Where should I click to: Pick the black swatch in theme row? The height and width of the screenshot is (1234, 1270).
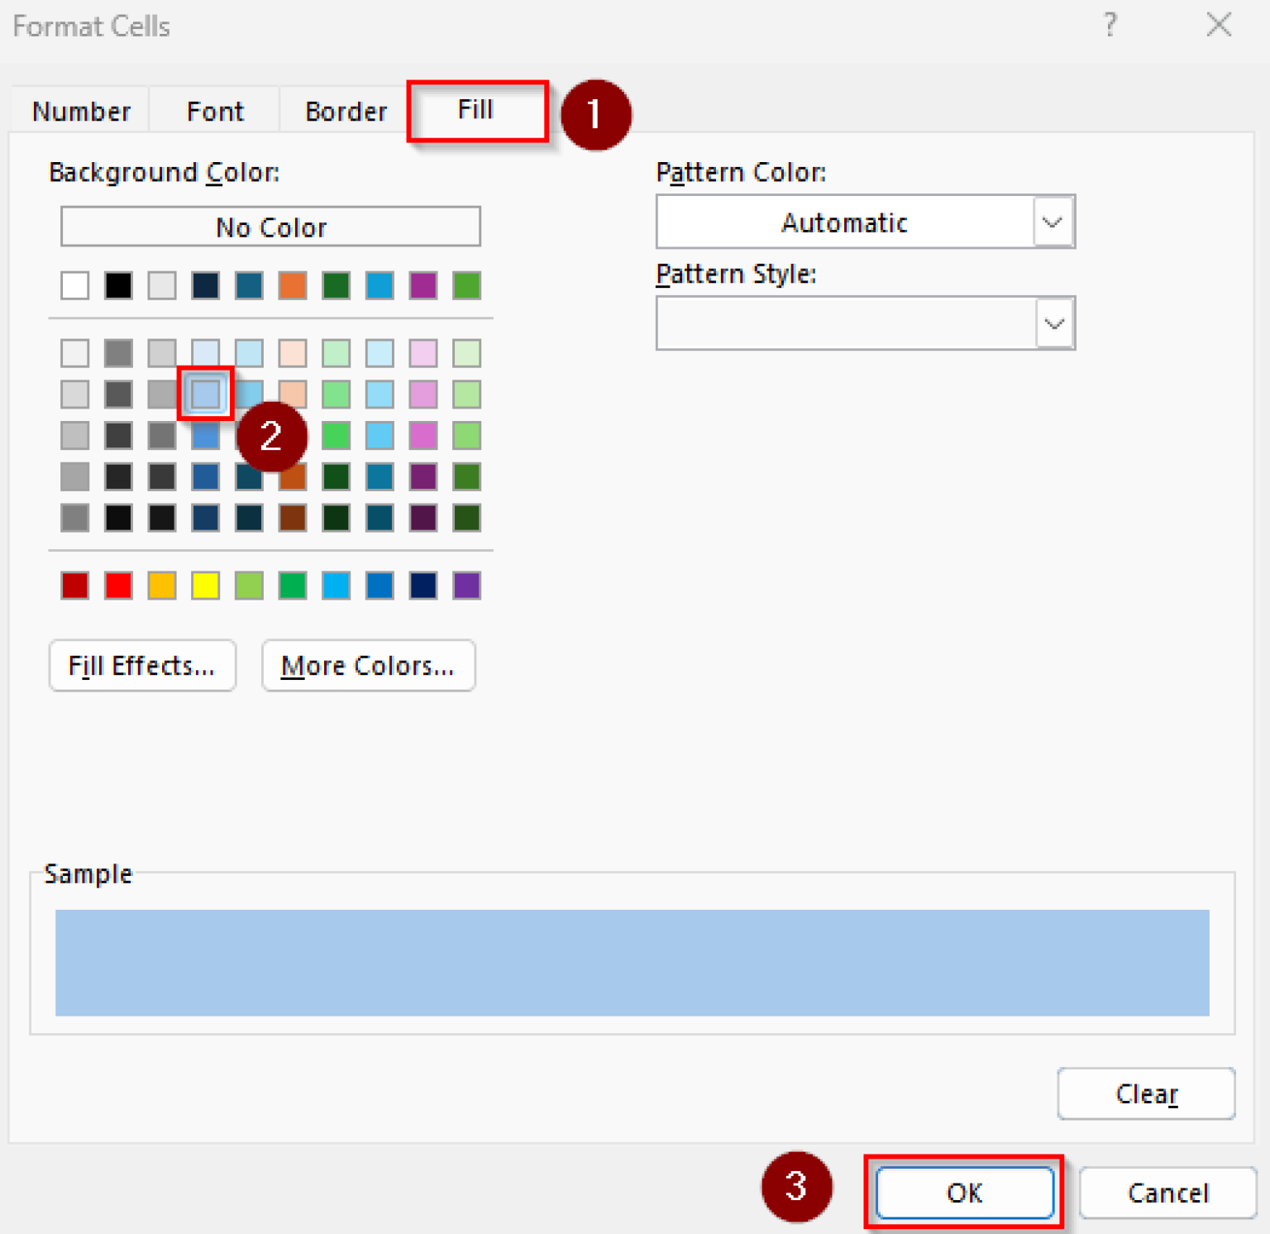click(x=118, y=285)
